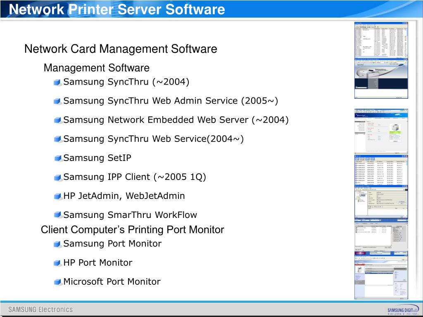Select the text Samsung SyncThru Web Service(2004~)

[154, 139]
